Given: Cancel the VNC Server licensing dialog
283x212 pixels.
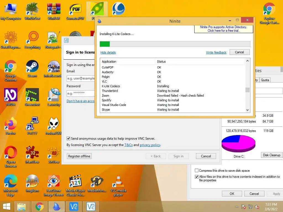Looking at the screenshot, I should point(206,156).
